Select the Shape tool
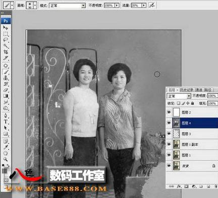This screenshot has height=198, width=218. [6, 134]
